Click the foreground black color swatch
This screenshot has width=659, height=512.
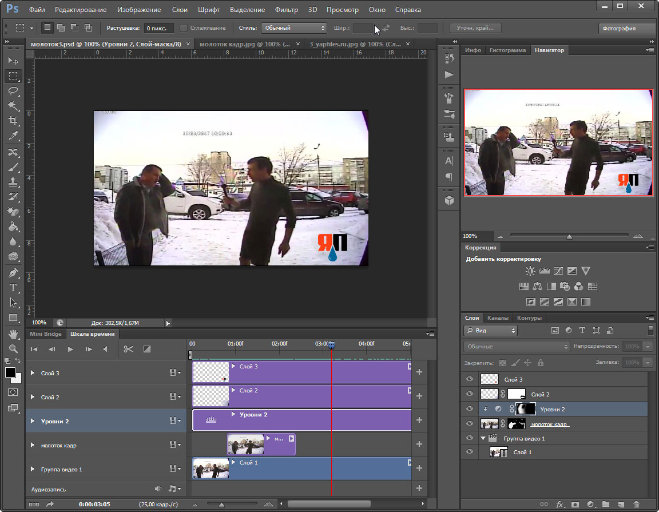point(10,372)
